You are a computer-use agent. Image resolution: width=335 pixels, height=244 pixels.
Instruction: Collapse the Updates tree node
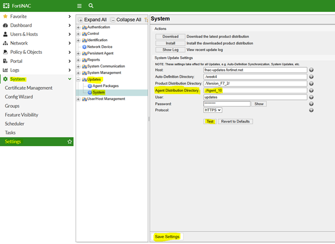78,80
